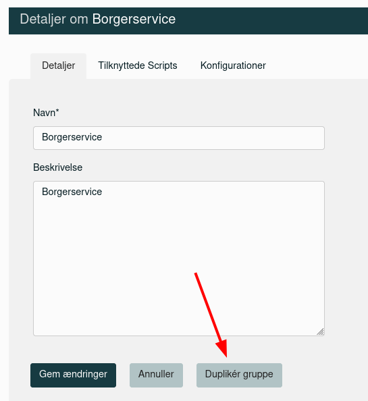This screenshot has width=368, height=401.
Task: Click the word Borgerservice in the header bar
Action: [x=134, y=19]
